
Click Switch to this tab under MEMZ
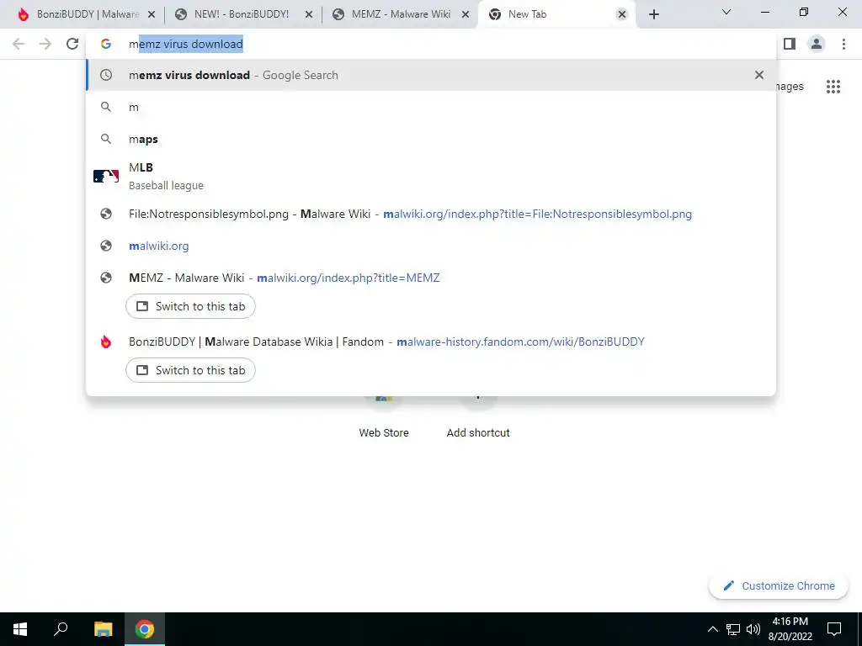click(190, 306)
